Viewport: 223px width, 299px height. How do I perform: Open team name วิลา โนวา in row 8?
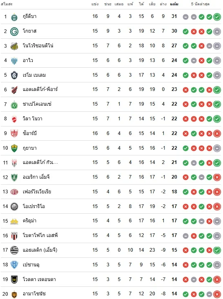point(32,119)
